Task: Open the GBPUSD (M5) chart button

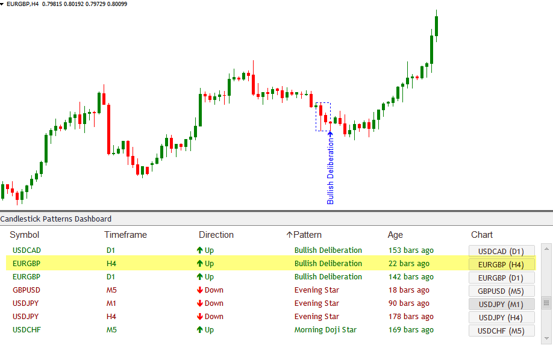Action: click(x=501, y=290)
